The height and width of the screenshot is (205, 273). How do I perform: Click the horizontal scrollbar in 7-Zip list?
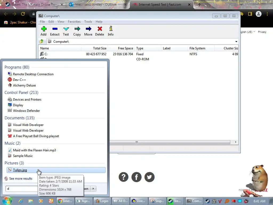click(x=170, y=142)
